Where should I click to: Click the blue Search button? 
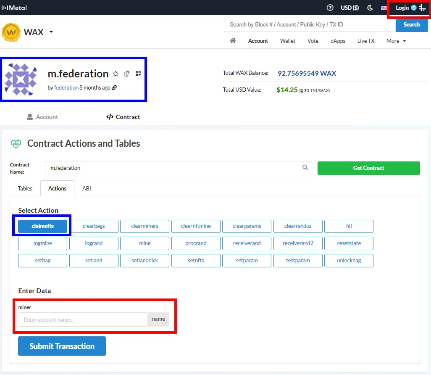[412, 25]
